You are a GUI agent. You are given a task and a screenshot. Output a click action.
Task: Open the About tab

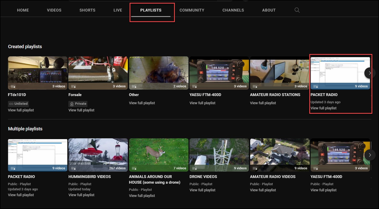pos(269,10)
